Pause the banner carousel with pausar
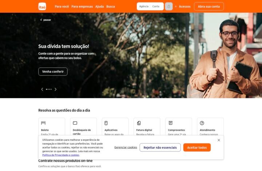Image resolution: width=262 pixels, height=171 pixels. [45, 20]
